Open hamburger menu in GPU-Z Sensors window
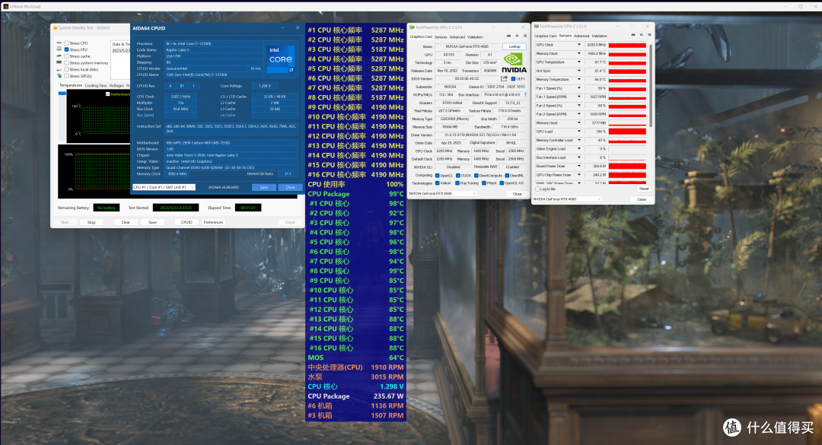This screenshot has width=822, height=445. coord(649,35)
